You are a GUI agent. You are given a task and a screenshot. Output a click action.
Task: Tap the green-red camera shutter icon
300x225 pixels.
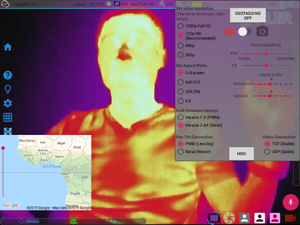[229, 218]
